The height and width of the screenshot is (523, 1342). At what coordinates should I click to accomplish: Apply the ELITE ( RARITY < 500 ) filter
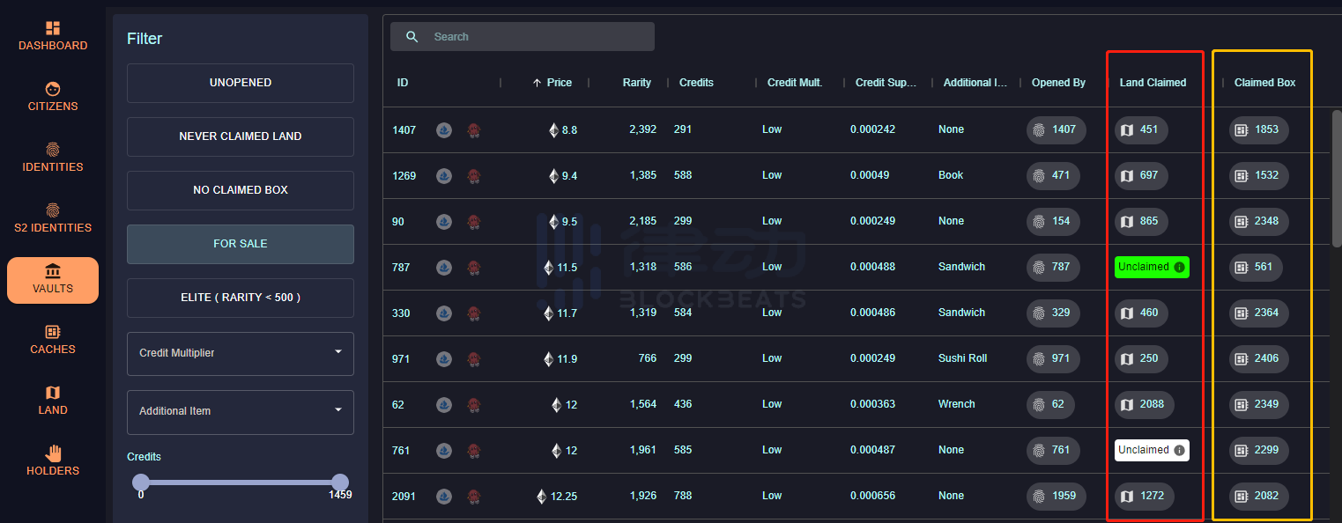pyautogui.click(x=241, y=298)
